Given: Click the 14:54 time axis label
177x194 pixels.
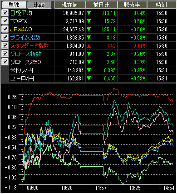Looking at the screenshot, I should click(169, 188).
